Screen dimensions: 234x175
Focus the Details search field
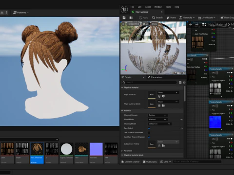(149, 82)
